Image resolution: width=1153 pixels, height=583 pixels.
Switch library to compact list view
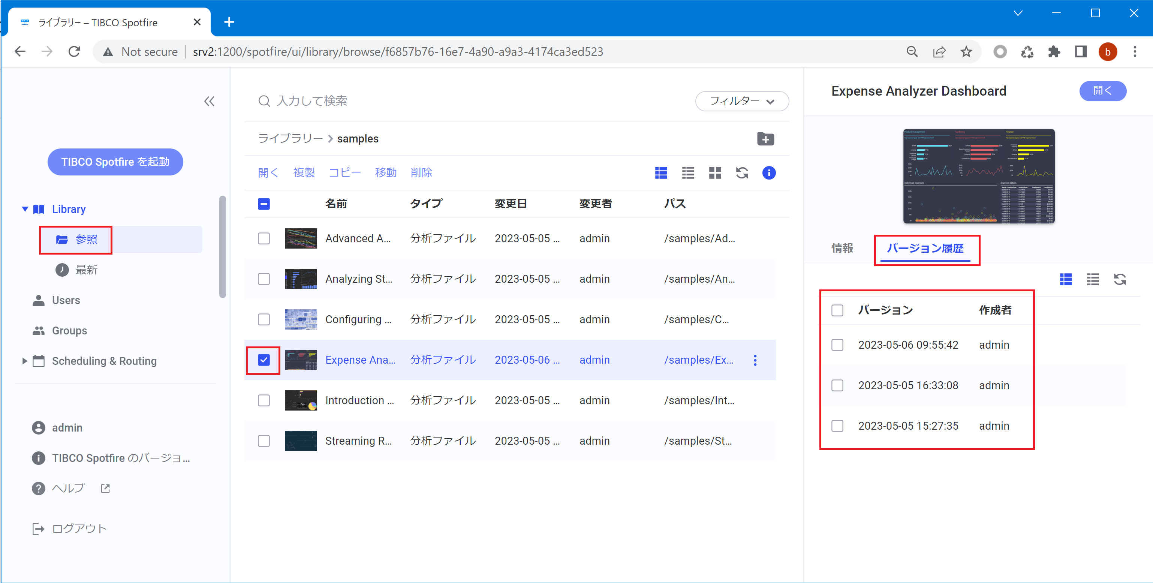tap(688, 173)
